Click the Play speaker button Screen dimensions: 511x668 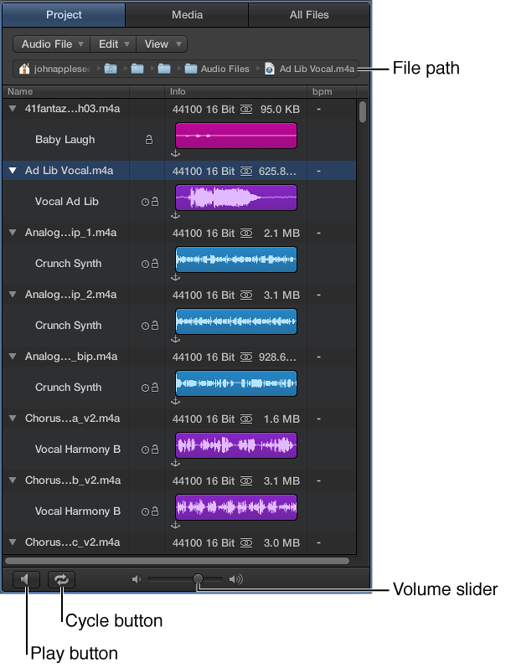26,579
